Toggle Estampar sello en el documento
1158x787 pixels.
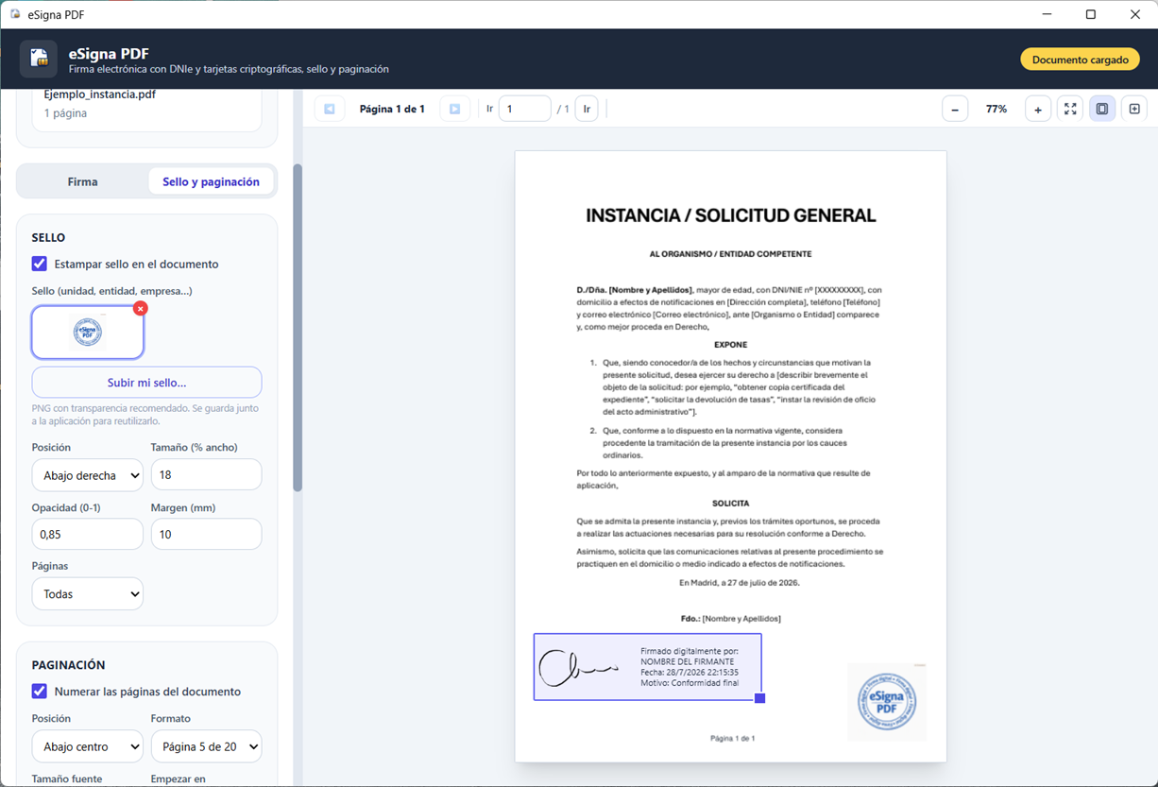40,264
